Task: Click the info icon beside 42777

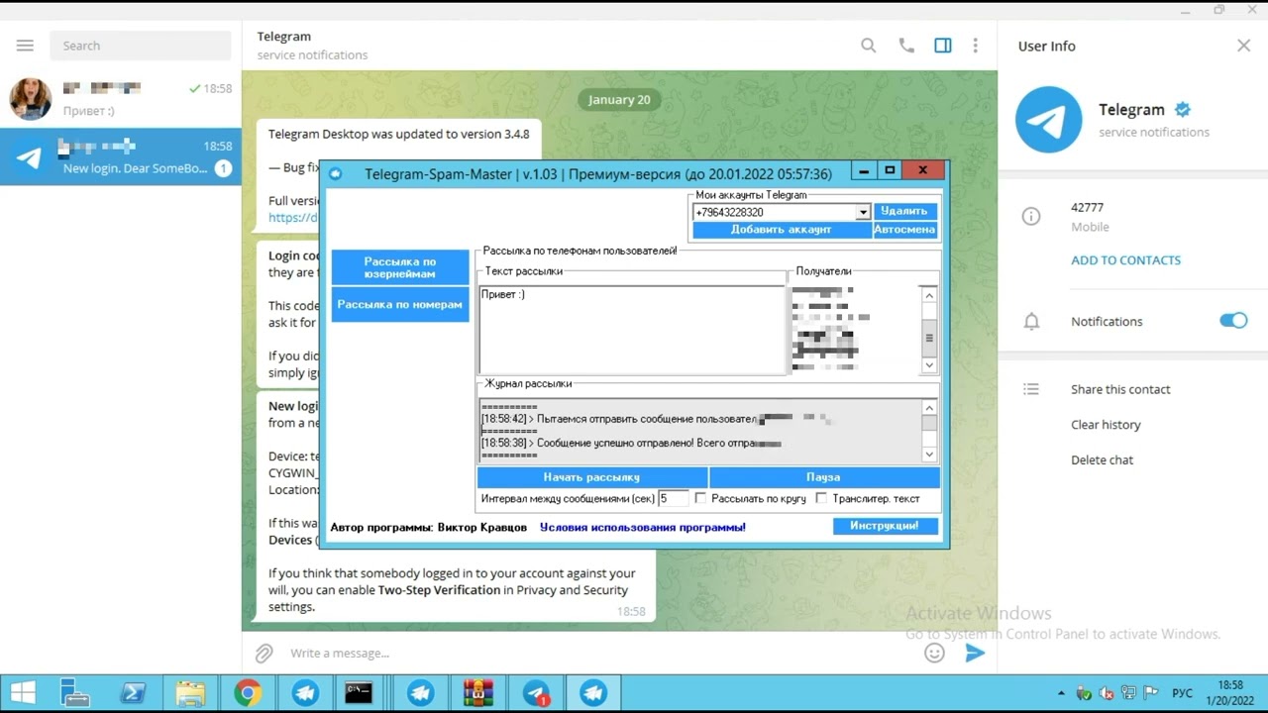Action: coord(1031,217)
